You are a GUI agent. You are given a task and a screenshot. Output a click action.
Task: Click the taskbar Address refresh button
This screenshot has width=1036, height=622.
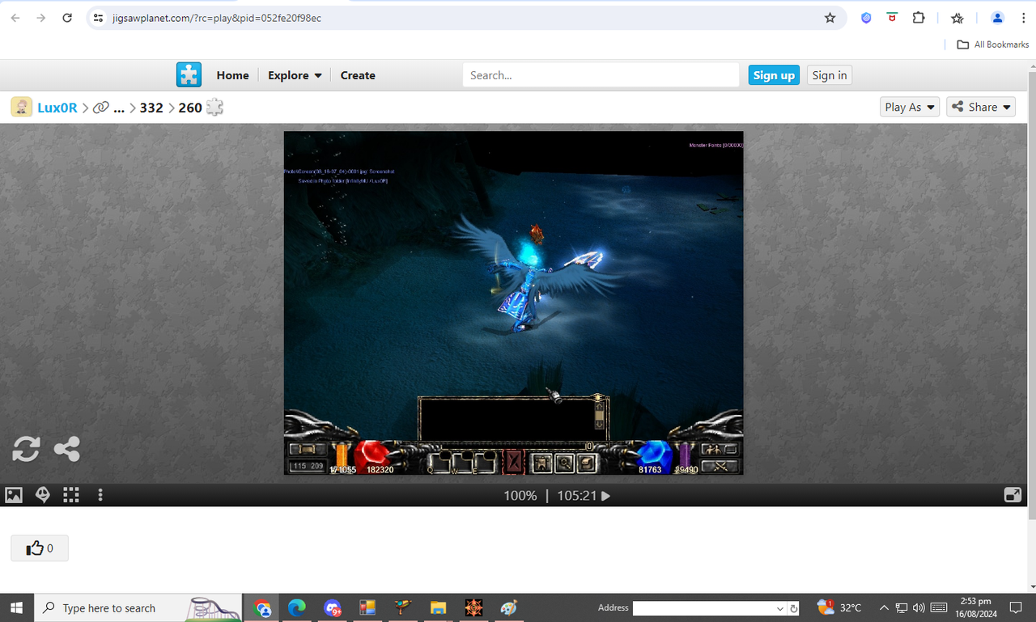click(794, 608)
